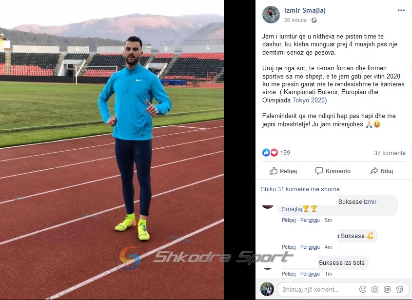
Task: Reply to the 'Suksese Izo bota' comment
Action: 310,274
